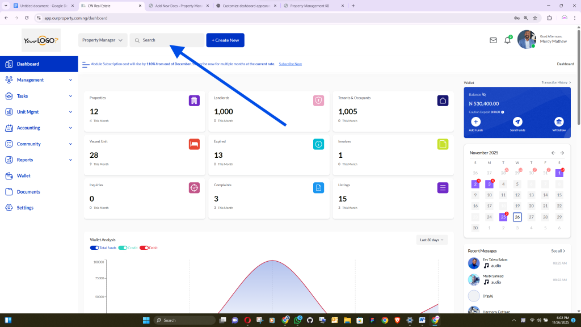Click the Vacant Unit bed icon

pos(194,144)
